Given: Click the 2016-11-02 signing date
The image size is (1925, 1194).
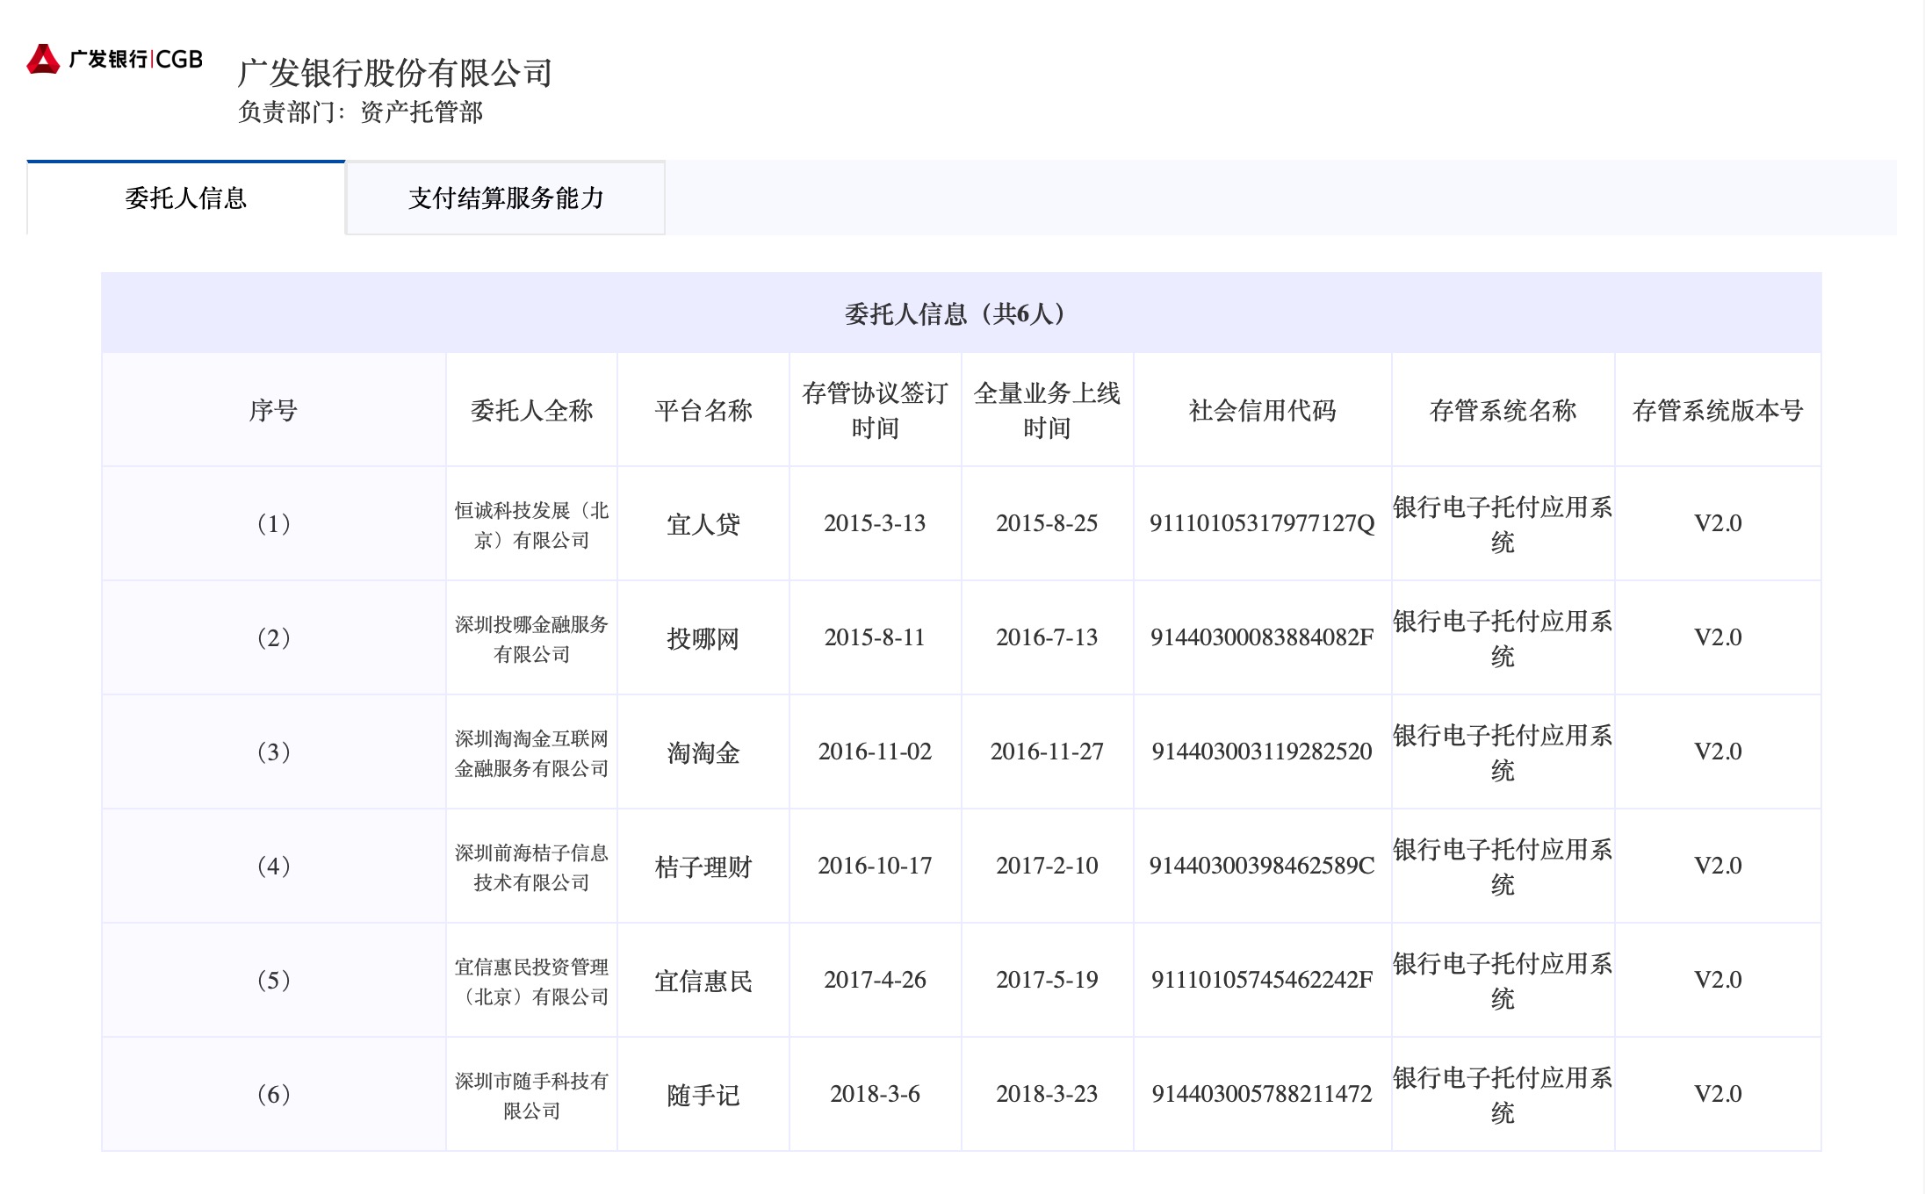Looking at the screenshot, I should [875, 752].
